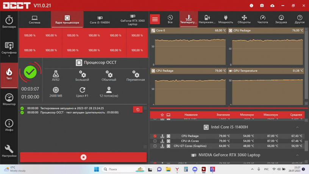Open the info icon in title bar
This screenshot has height=174, width=309.
coord(251,6)
